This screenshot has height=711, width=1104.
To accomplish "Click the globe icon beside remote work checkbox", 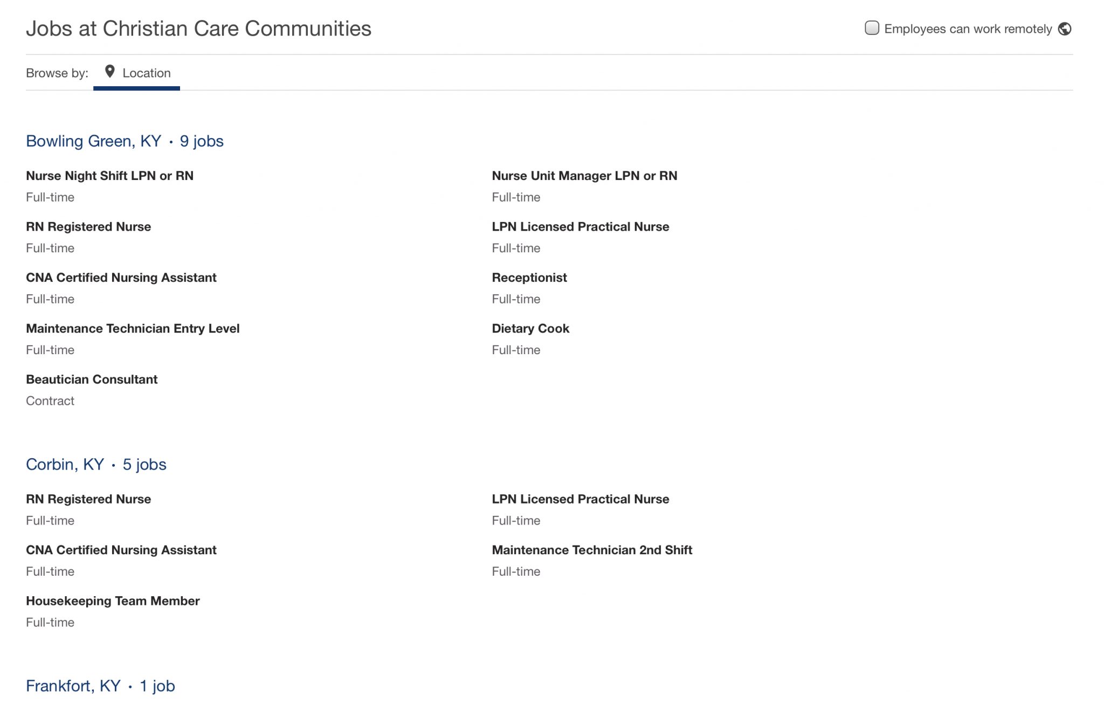I will coord(1064,29).
